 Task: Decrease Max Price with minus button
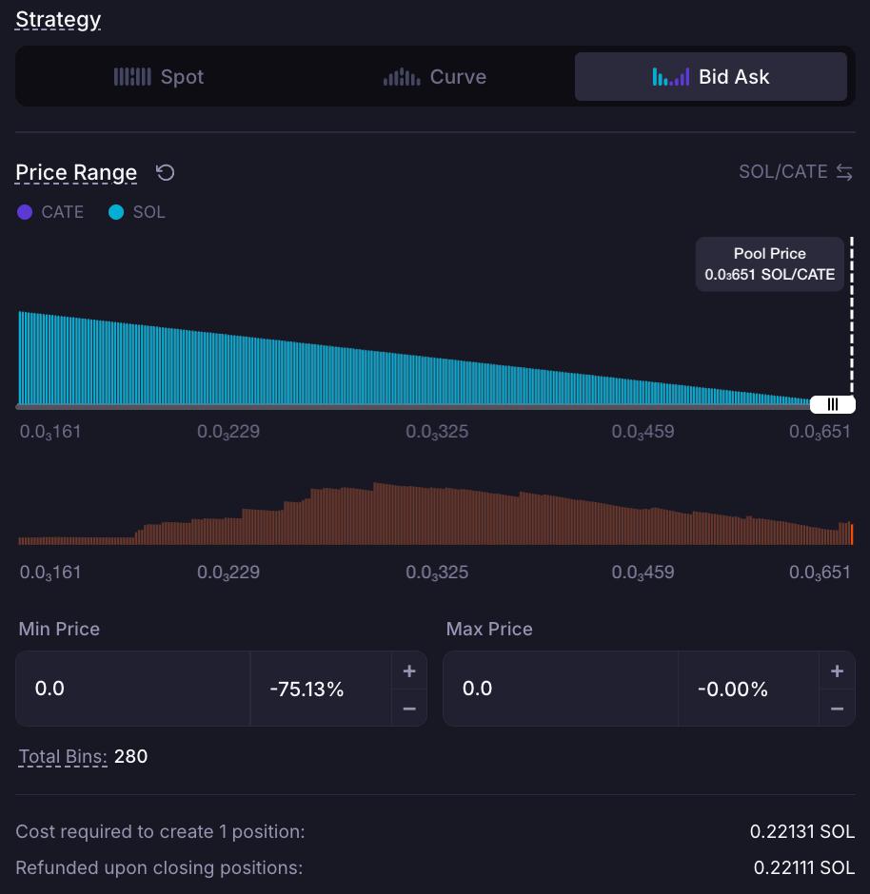tap(837, 709)
